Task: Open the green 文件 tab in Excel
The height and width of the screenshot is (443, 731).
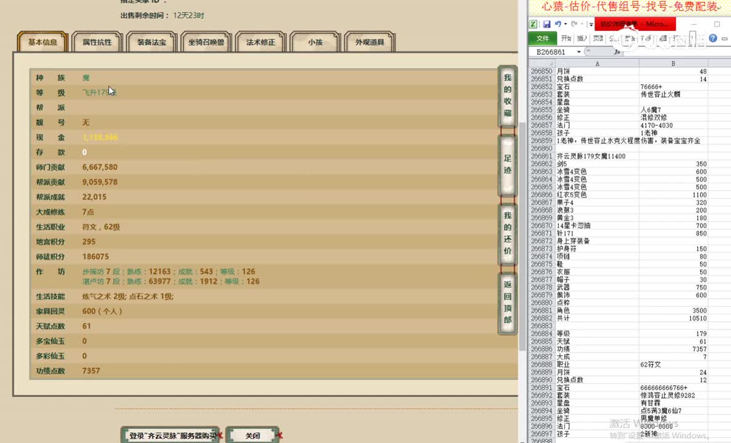Action: click(543, 38)
